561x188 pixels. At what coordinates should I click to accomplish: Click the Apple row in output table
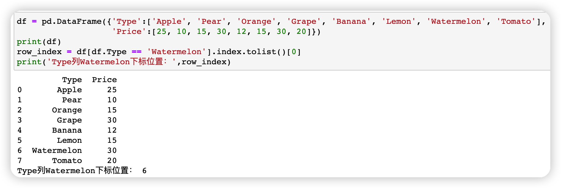coord(67,90)
